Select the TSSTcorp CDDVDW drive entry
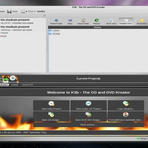Screen dimensions: 148x148 coord(23,28)
